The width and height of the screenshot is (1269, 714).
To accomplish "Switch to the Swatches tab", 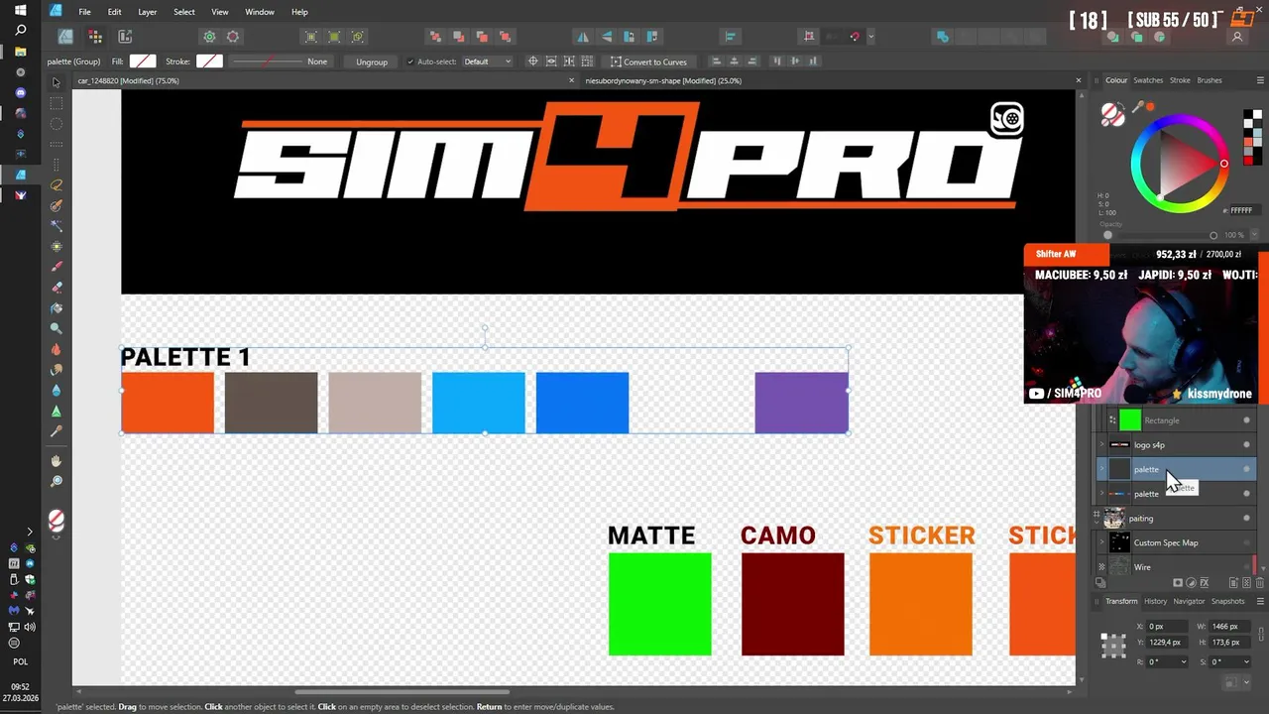I will [x=1148, y=80].
